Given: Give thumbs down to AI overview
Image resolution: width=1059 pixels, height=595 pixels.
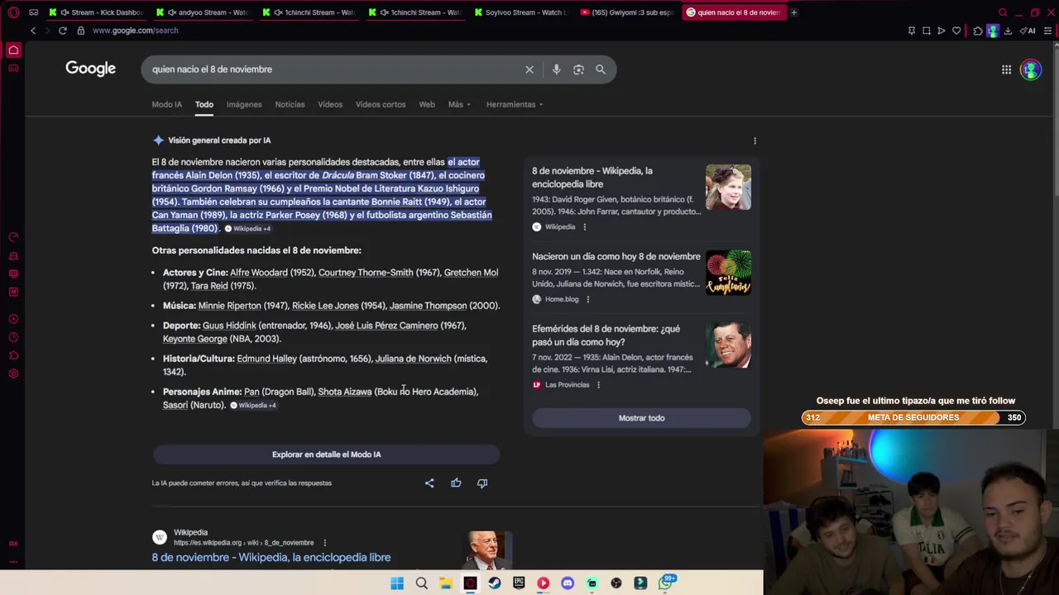Looking at the screenshot, I should click(482, 483).
